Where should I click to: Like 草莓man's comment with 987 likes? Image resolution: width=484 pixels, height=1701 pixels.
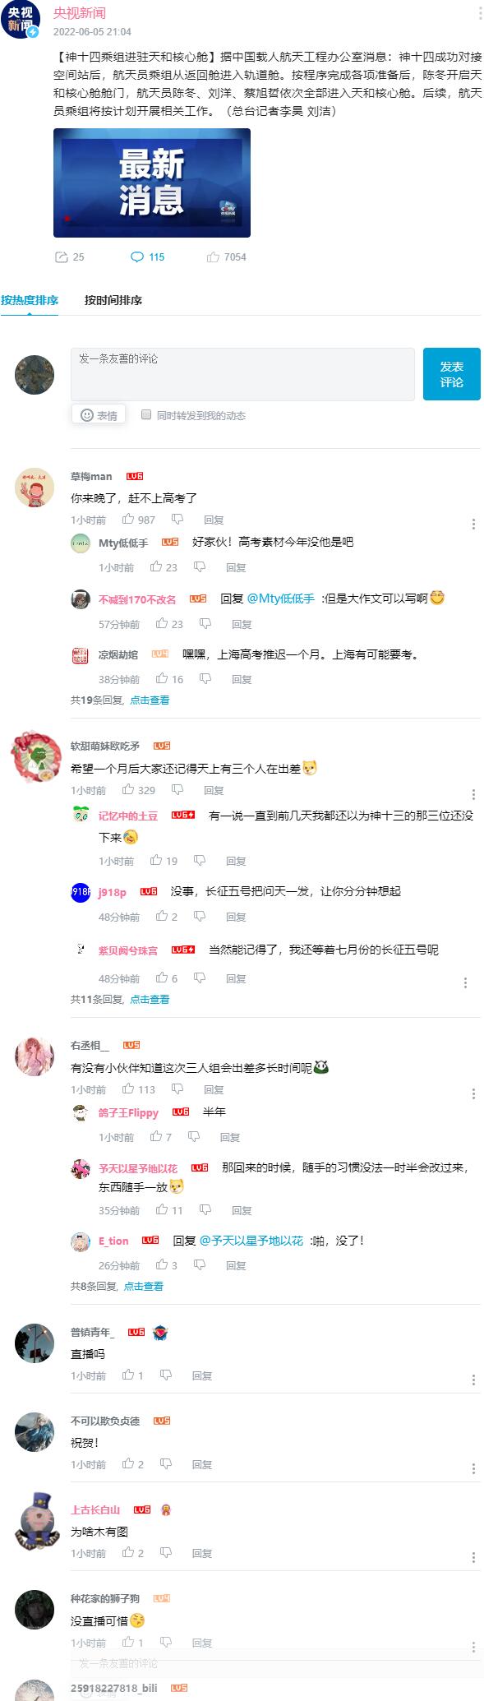click(128, 520)
